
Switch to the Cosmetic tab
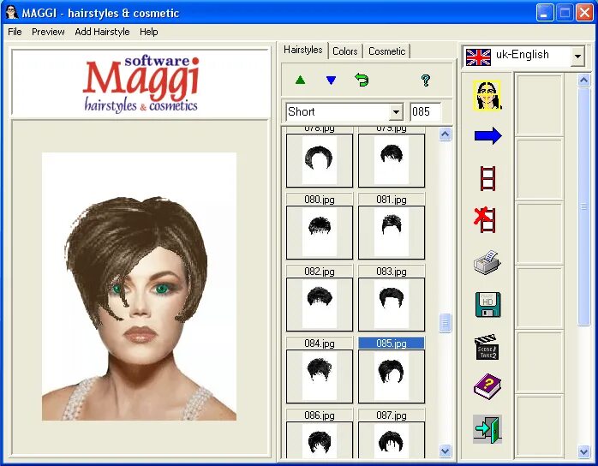(387, 51)
